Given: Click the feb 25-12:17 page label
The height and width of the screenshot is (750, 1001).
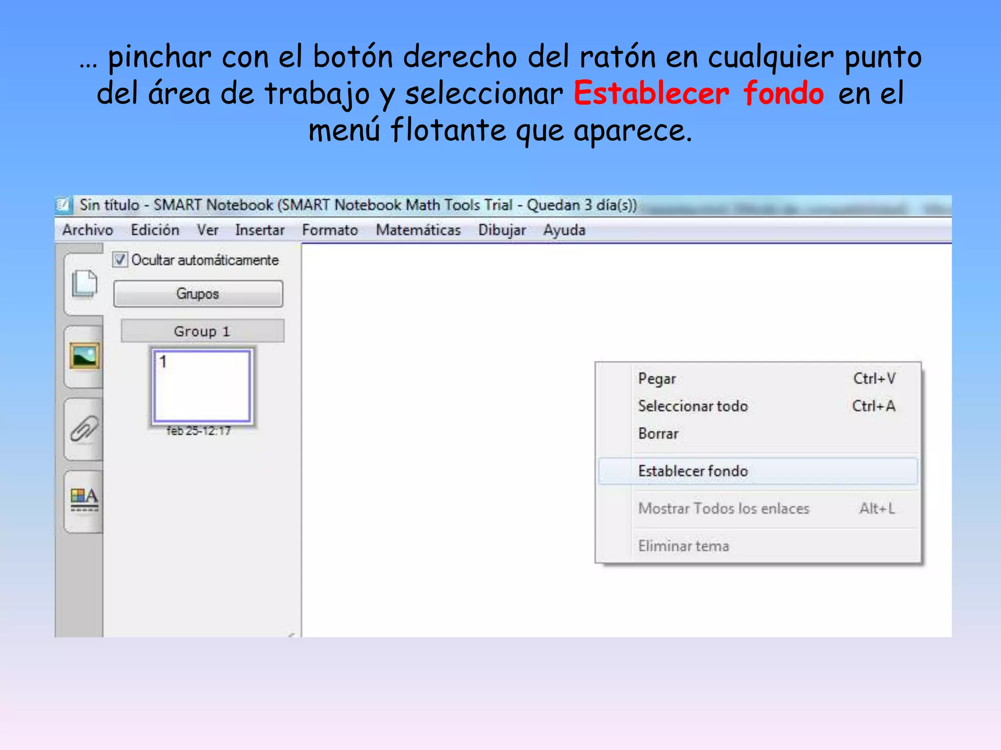Looking at the screenshot, I should coord(198,431).
